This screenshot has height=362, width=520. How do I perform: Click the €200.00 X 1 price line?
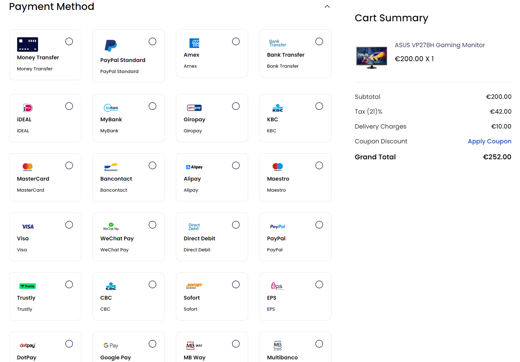click(x=414, y=59)
